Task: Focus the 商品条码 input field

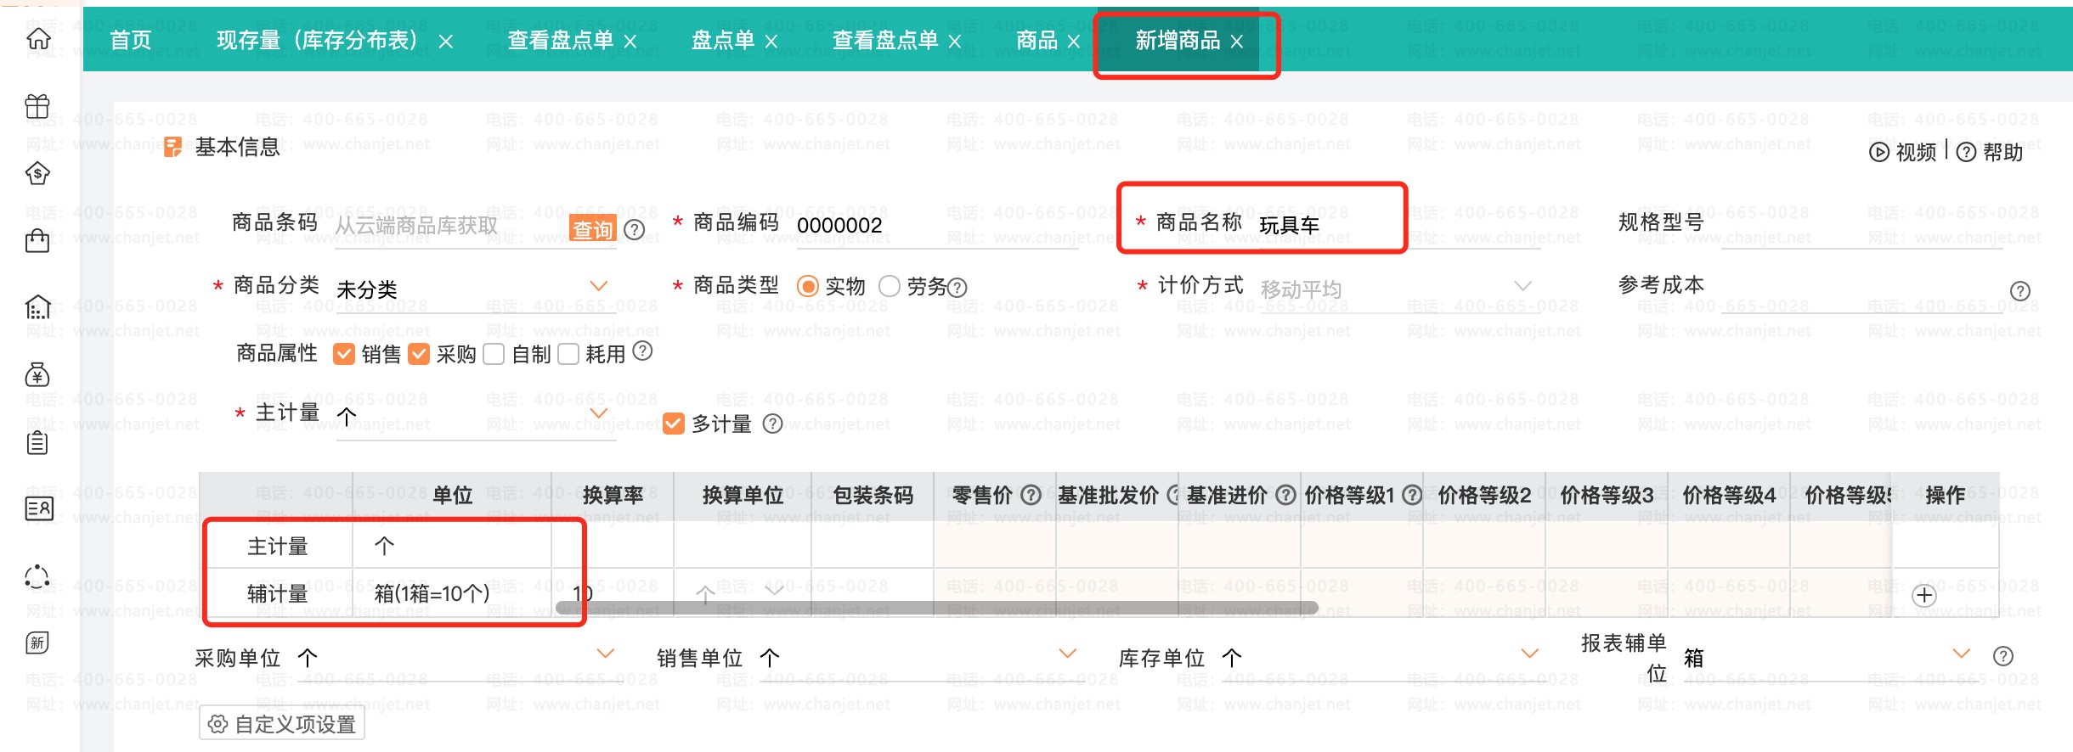Action: tap(450, 226)
